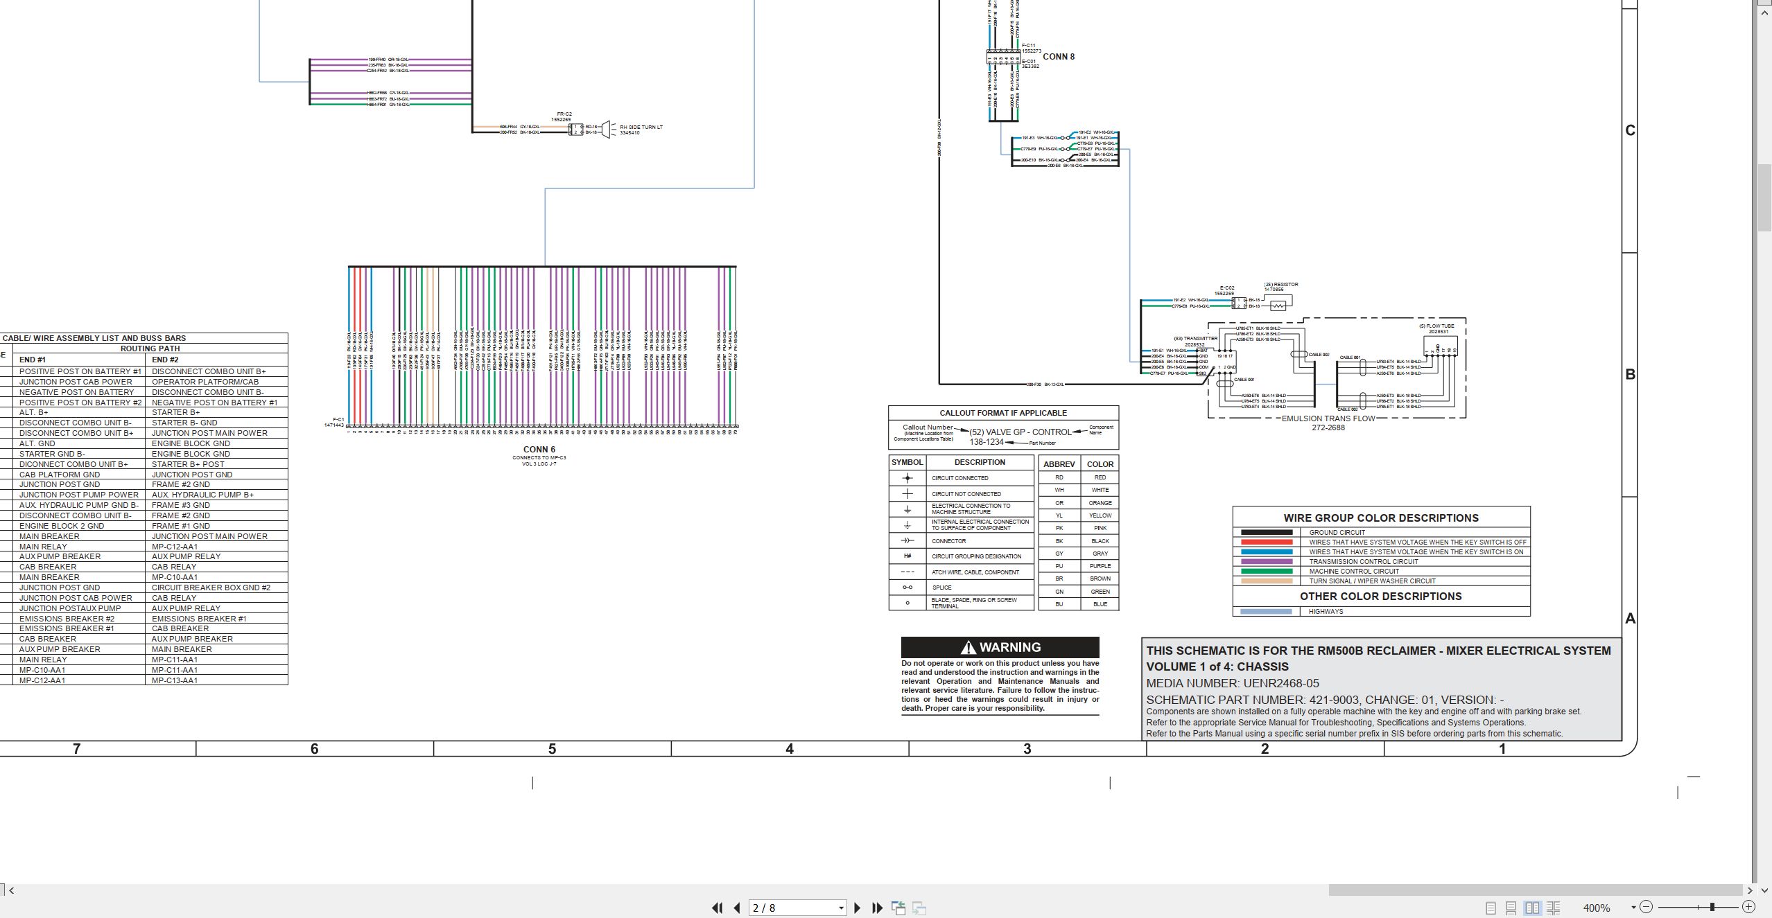Click the scroll right arrow
The width and height of the screenshot is (1772, 918).
(x=1750, y=890)
